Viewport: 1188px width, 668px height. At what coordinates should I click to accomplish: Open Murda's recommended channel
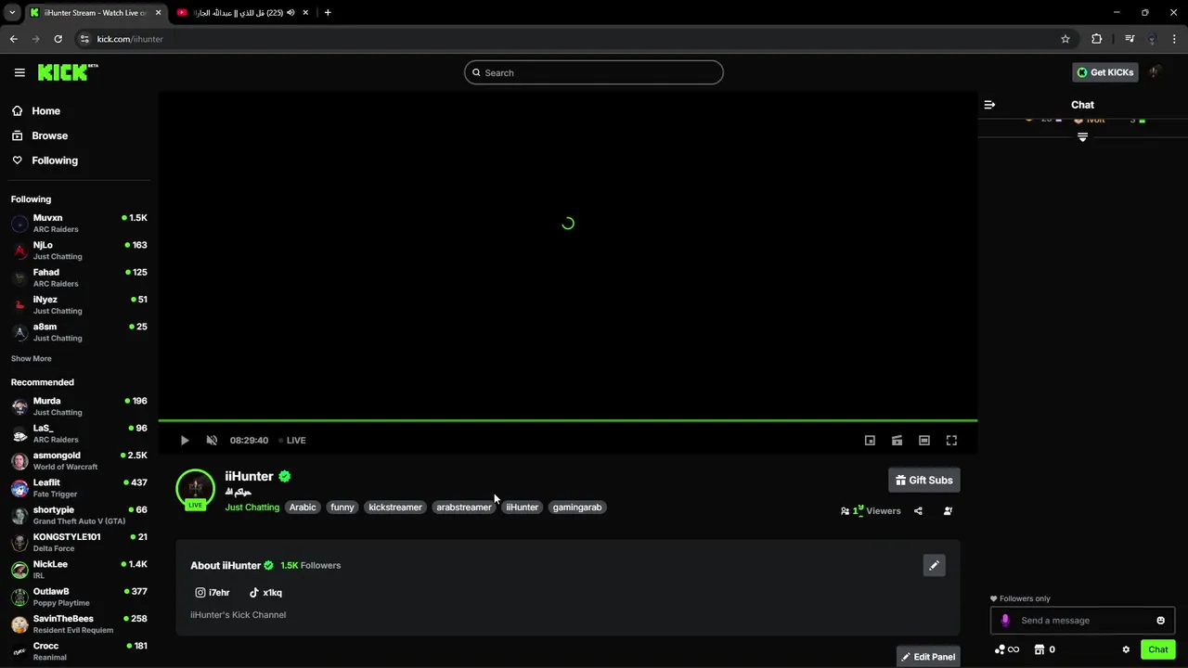tap(79, 406)
